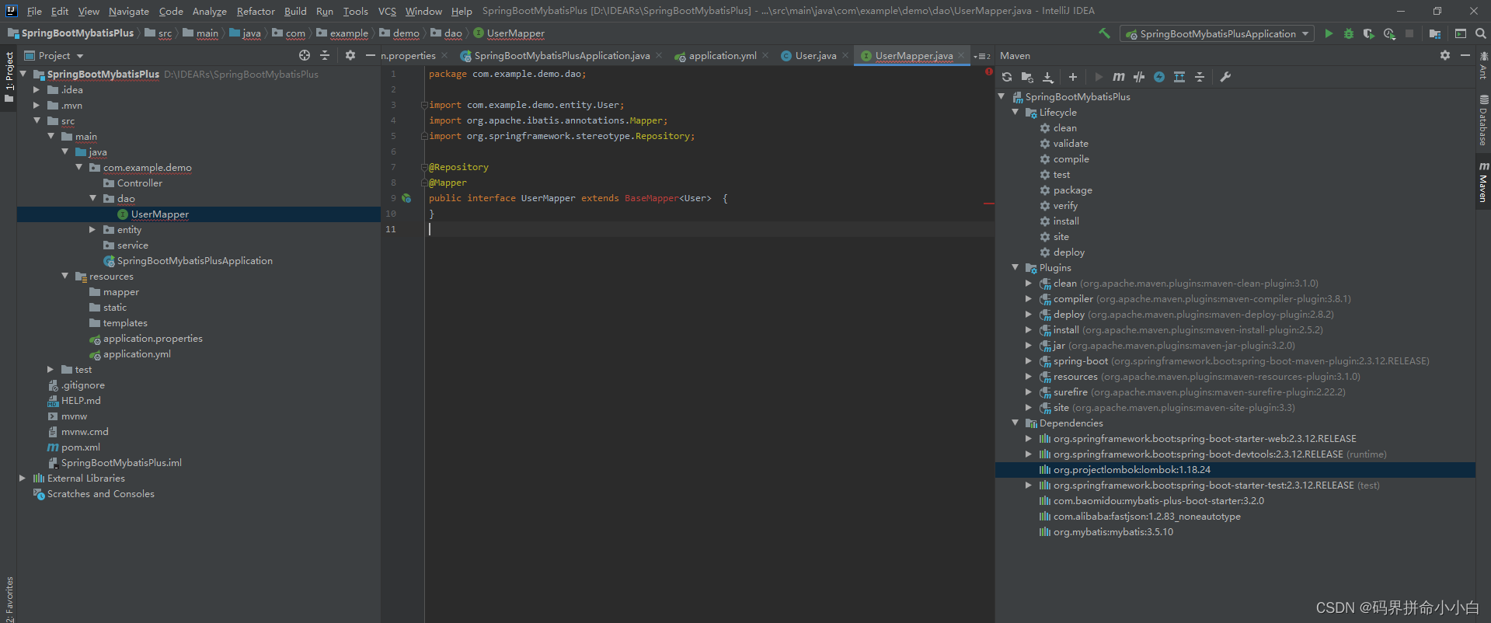Close the application.yml tab
Viewport: 1491px width, 623px height.
click(x=765, y=56)
